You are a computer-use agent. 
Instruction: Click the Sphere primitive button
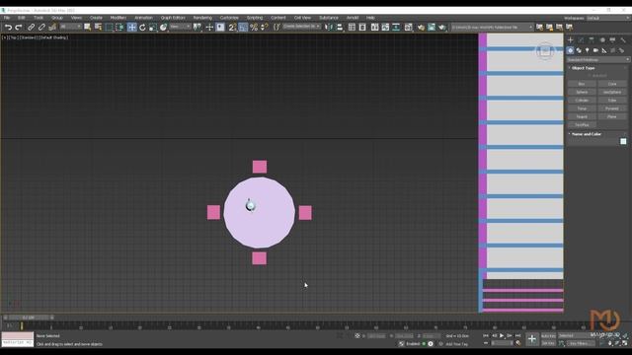(x=582, y=92)
